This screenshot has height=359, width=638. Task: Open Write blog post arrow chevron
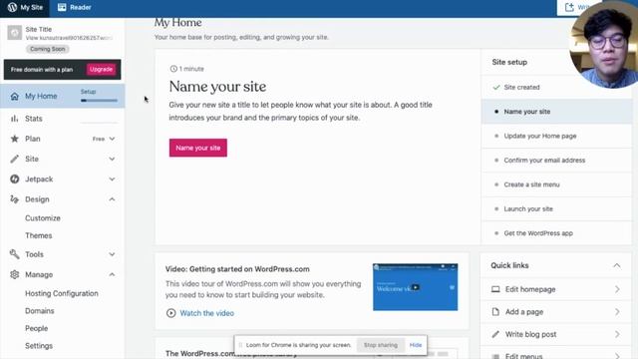tap(617, 334)
